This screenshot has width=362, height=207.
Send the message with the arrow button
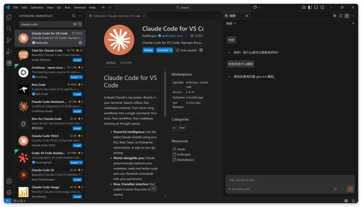coord(350,189)
